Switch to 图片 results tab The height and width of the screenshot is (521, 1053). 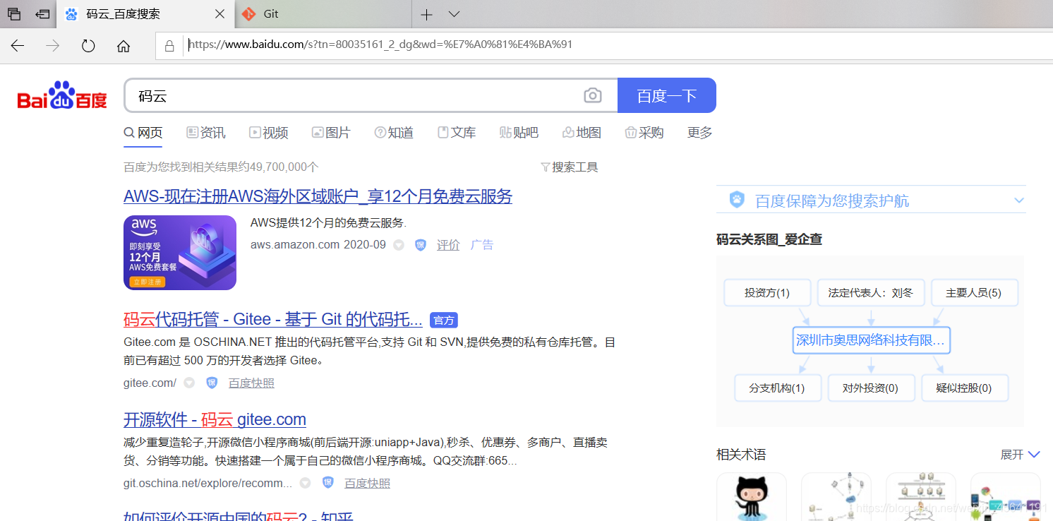coord(331,133)
